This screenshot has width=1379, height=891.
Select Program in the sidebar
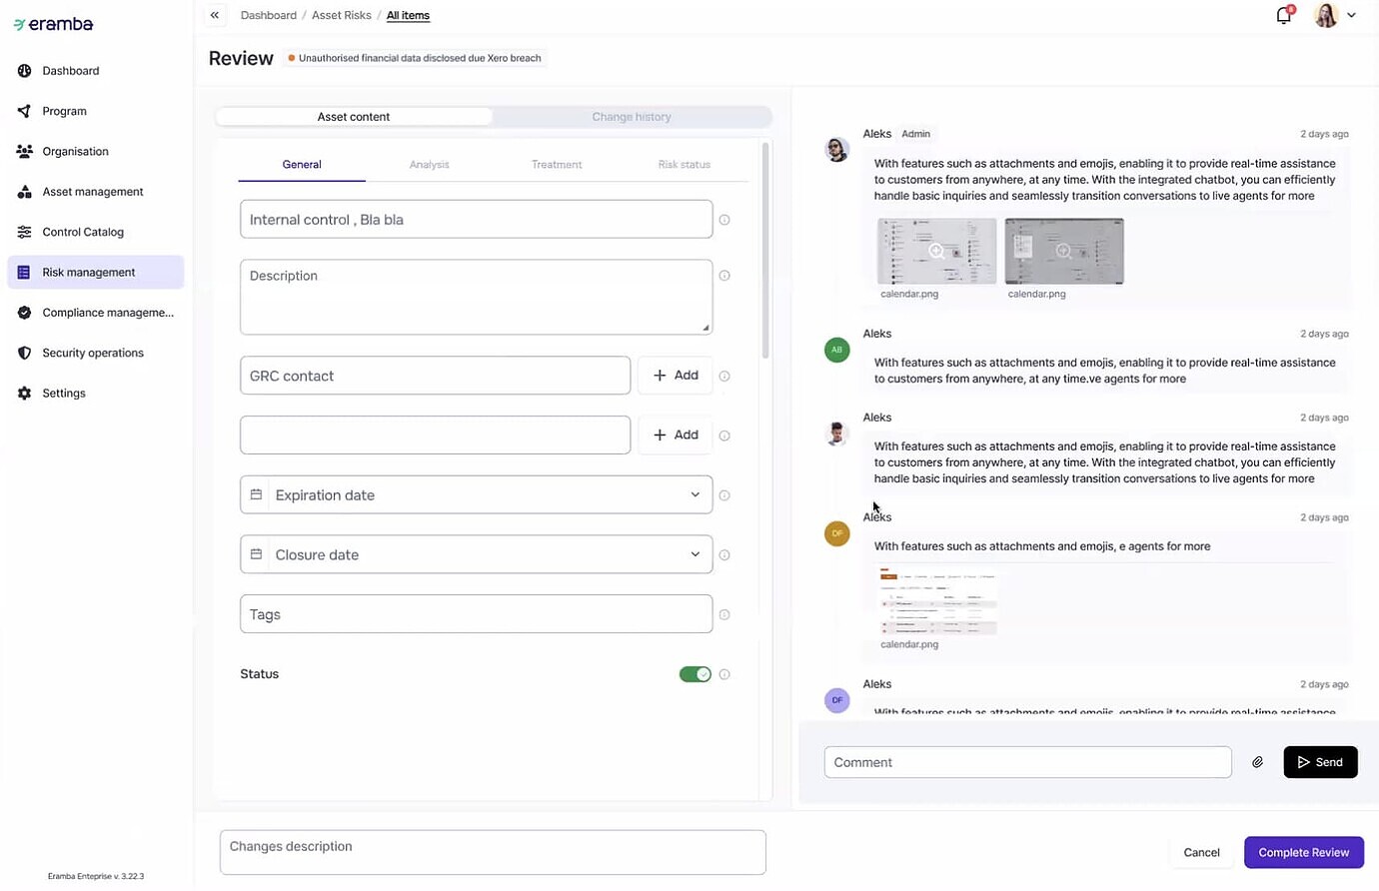click(64, 111)
